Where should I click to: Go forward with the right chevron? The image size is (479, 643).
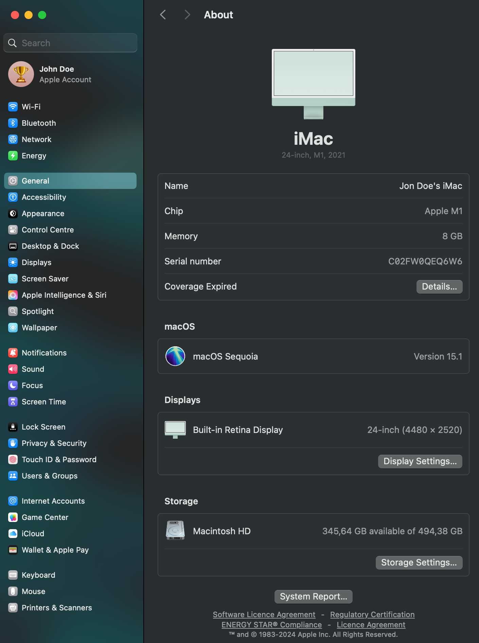pyautogui.click(x=187, y=15)
